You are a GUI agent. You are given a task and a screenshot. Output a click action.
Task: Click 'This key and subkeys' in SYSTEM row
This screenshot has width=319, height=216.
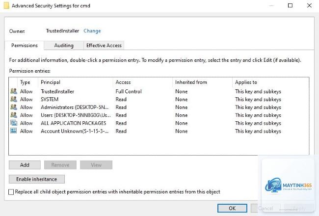point(258,99)
